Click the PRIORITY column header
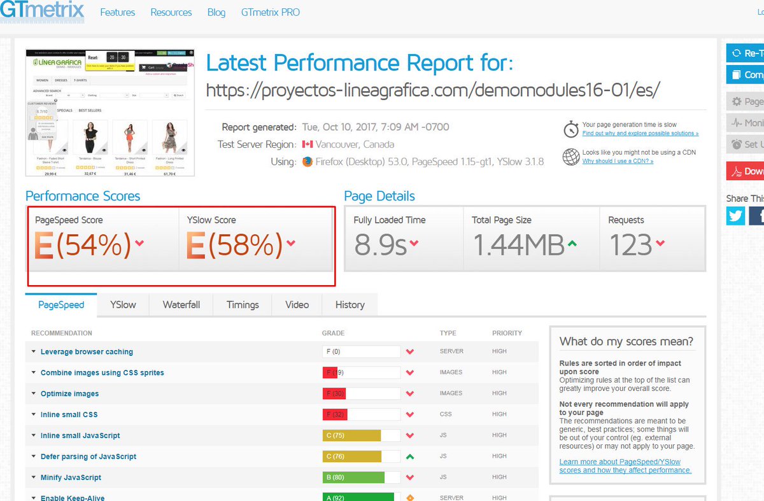Viewport: 764px width, 501px height. point(507,333)
